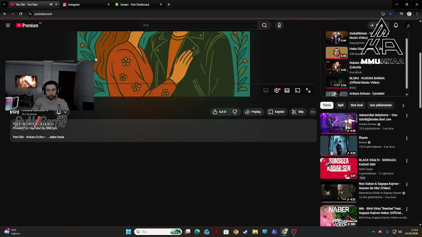
Task: Open the tab search dropdown arrow
Action: [4, 5]
